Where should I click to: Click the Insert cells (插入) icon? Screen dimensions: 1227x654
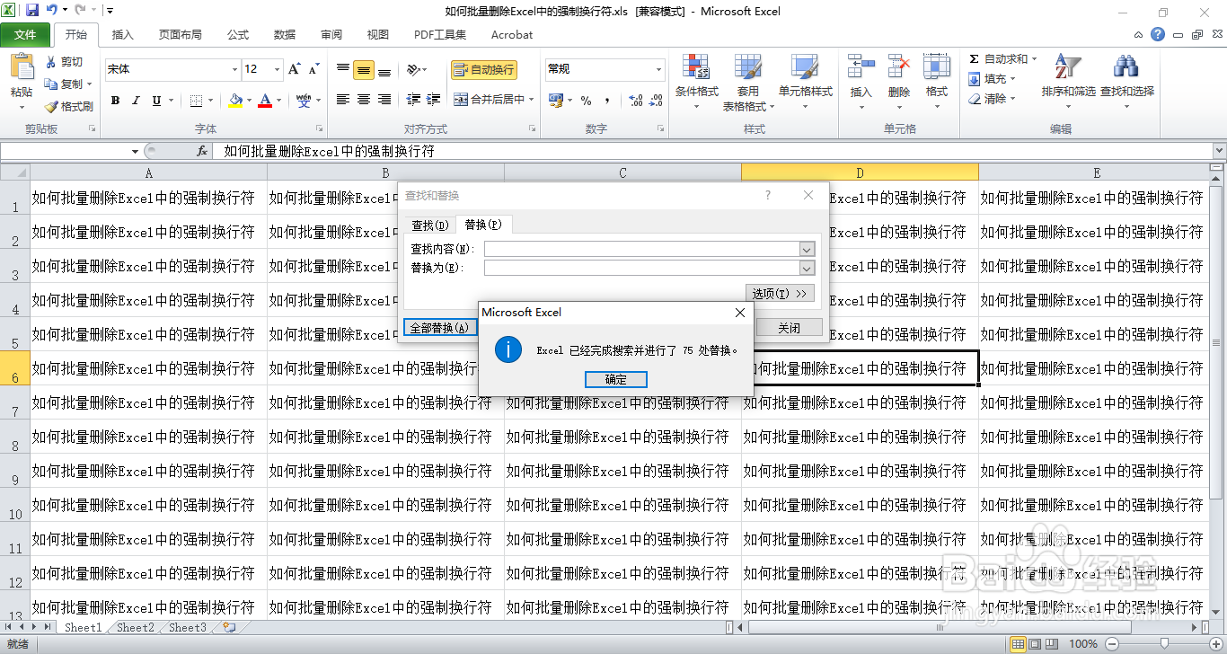click(861, 68)
